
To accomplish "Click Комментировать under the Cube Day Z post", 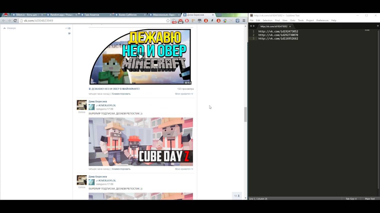I will (121, 169).
